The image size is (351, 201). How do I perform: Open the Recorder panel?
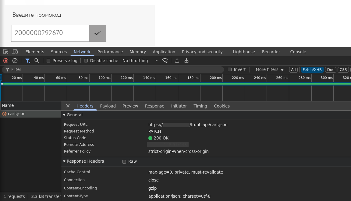click(x=271, y=52)
